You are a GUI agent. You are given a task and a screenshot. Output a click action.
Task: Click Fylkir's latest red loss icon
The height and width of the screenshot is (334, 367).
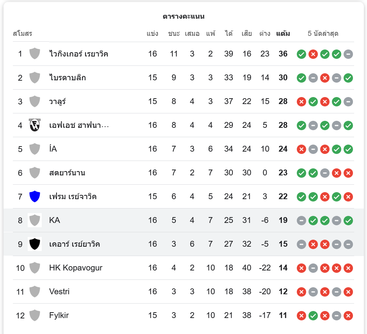(x=348, y=316)
